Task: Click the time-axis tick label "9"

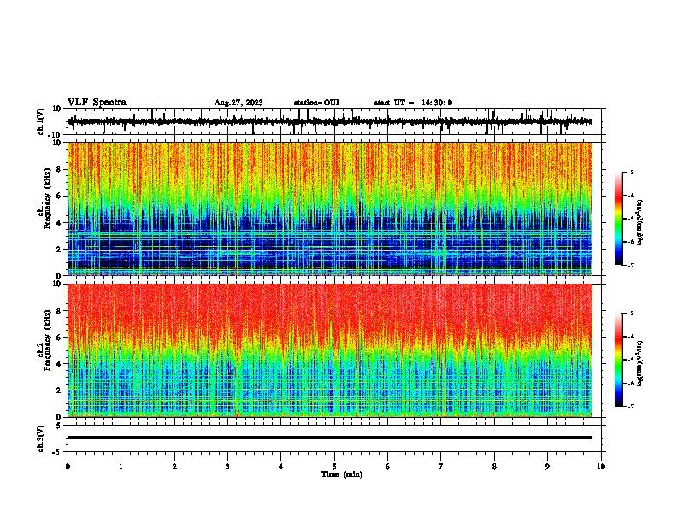Action: click(x=547, y=467)
